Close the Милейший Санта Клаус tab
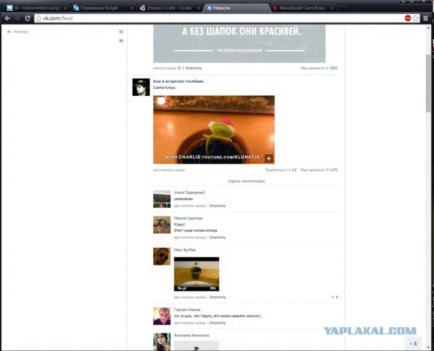Viewport: 434px width, 351px height. coord(332,8)
